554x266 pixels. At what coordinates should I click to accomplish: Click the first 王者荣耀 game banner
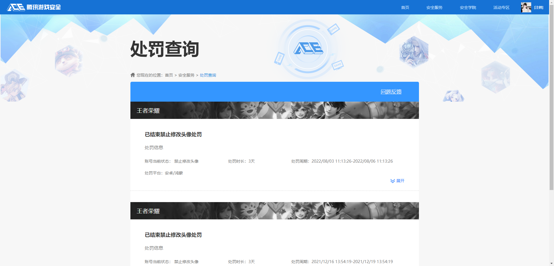[x=274, y=110]
